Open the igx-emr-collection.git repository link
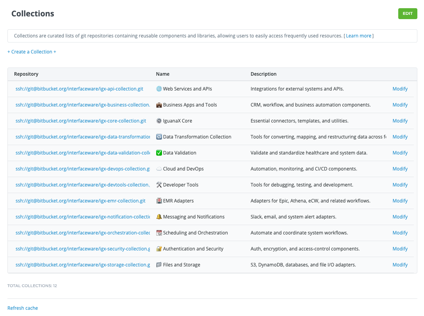 pyautogui.click(x=80, y=201)
